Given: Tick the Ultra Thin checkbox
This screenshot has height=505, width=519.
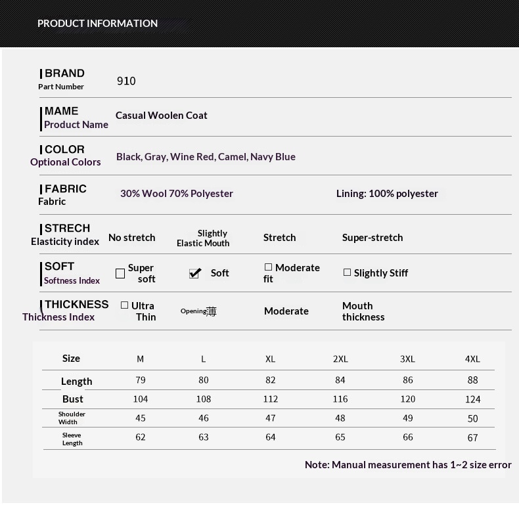Looking at the screenshot, I should pos(125,305).
